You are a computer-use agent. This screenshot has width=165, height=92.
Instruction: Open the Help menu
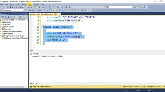(x=43, y=4)
